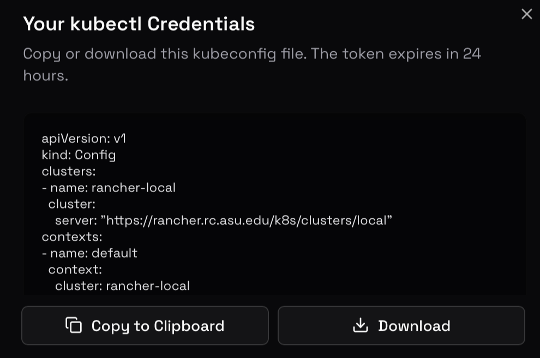Click the download arrow icon

point(361,325)
